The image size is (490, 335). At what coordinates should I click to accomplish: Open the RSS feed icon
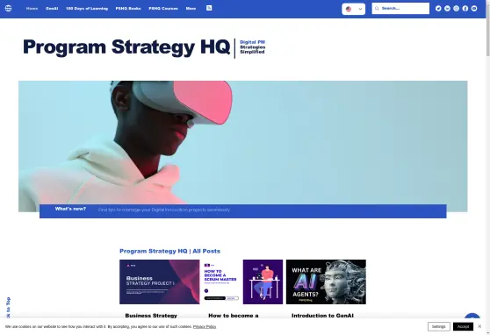[209, 8]
